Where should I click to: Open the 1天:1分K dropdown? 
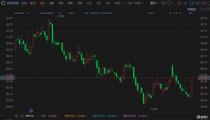coord(136,3)
